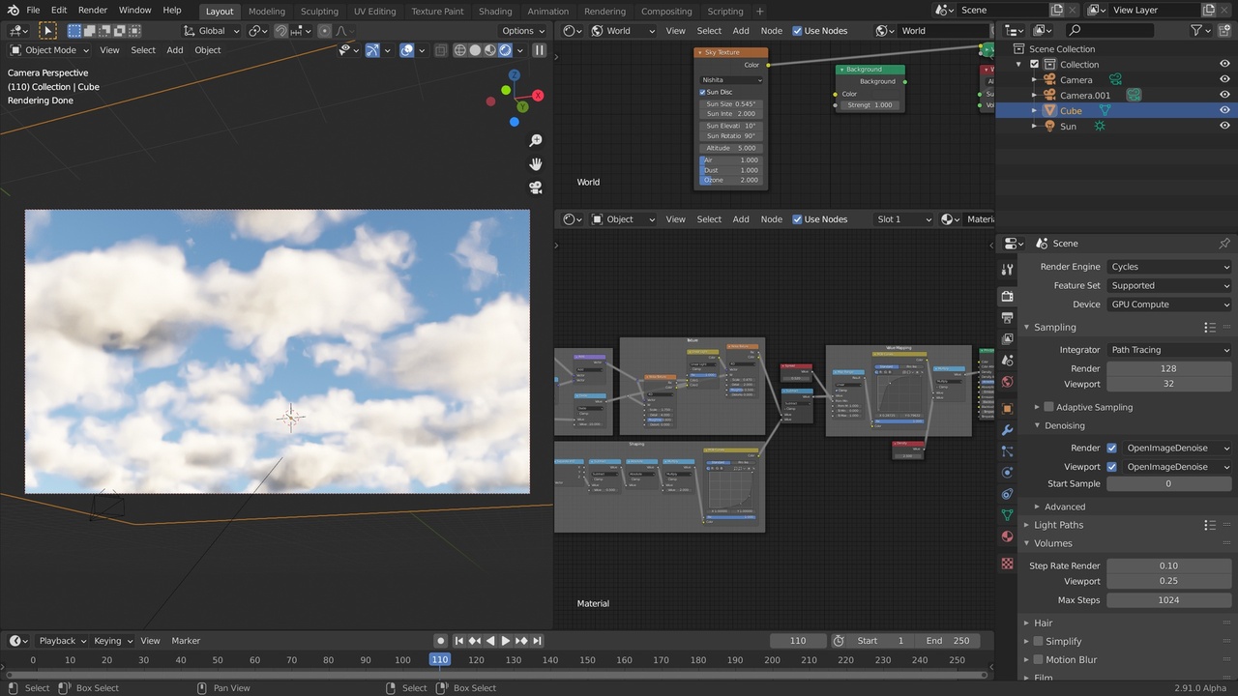The width and height of the screenshot is (1238, 696).
Task: Click the Camera.001 item in the Outliner
Action: 1085,95
